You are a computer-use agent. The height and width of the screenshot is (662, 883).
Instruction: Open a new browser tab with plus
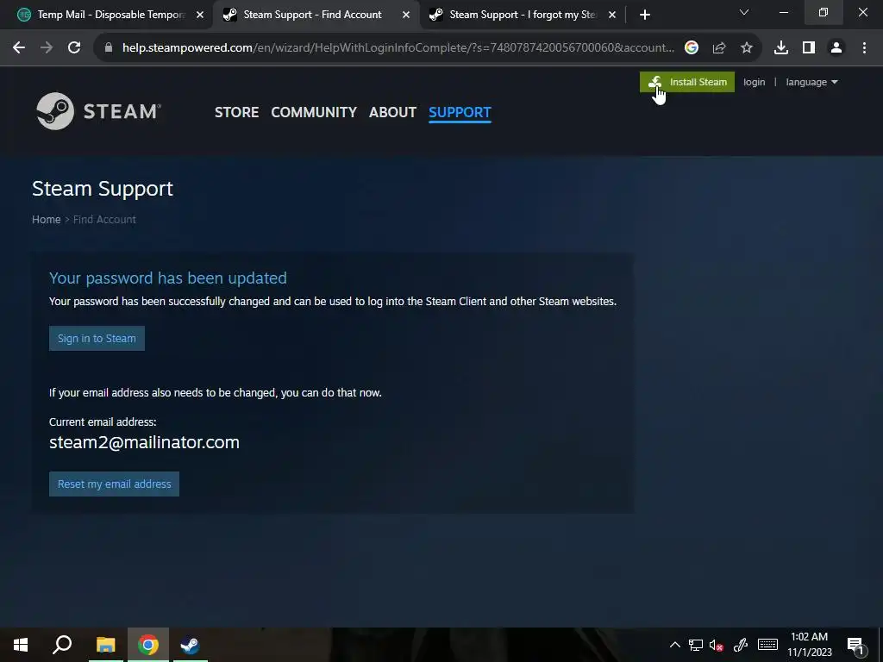[x=645, y=15]
